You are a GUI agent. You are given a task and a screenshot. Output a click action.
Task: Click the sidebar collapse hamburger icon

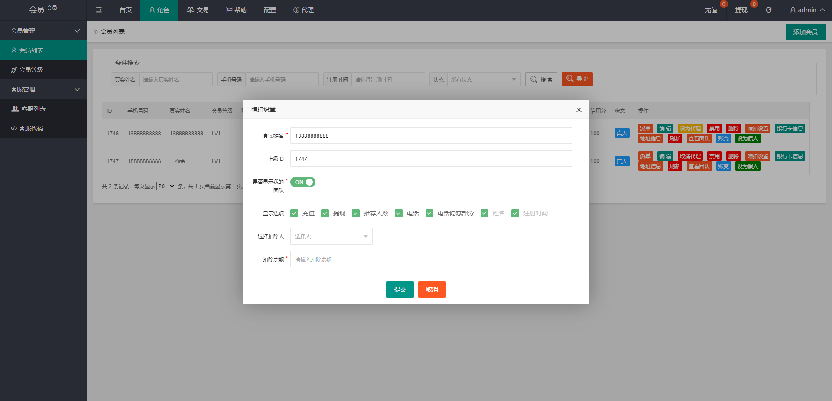99,10
